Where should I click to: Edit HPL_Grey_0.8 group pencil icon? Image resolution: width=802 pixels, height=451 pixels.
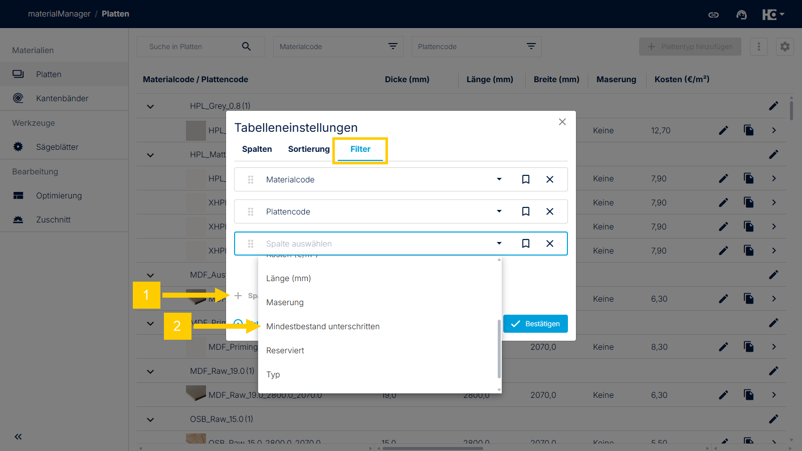[x=773, y=106]
